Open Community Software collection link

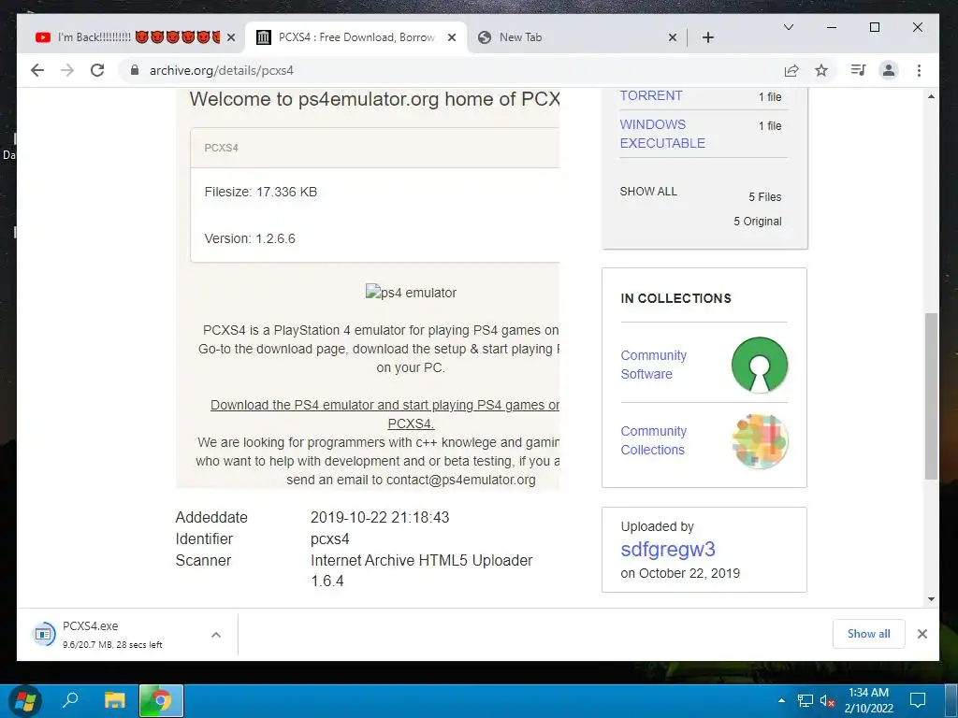pos(653,365)
